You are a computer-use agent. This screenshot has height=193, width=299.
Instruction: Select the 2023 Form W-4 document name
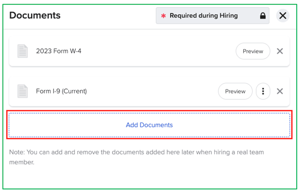(x=58, y=51)
